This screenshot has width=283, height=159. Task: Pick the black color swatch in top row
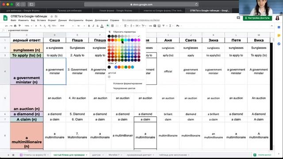pyautogui.click(x=109, y=36)
